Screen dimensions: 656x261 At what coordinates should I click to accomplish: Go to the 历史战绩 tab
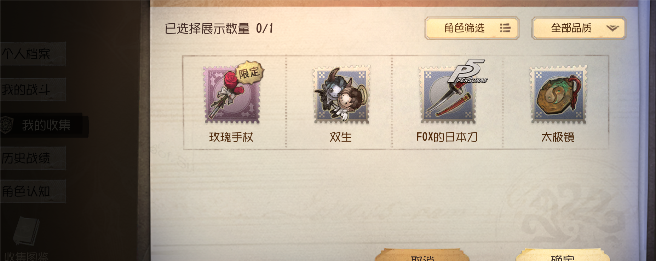pos(33,158)
